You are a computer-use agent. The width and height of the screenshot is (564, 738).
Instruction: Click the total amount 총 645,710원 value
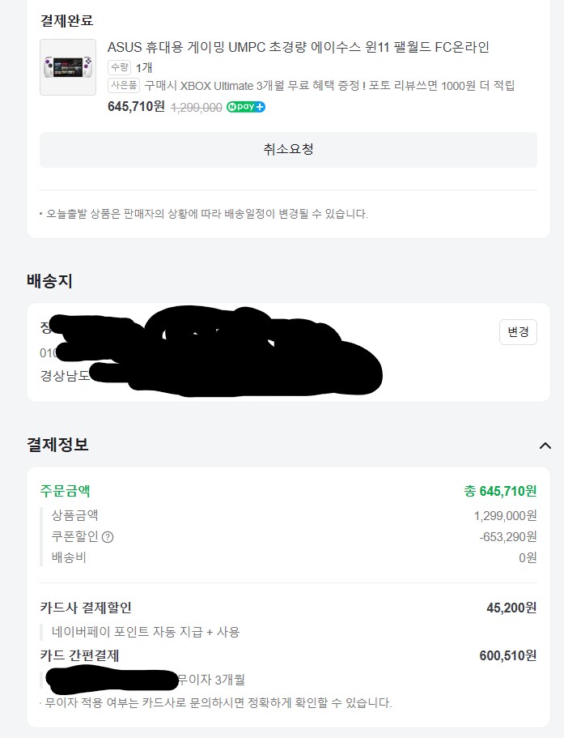pos(506,491)
